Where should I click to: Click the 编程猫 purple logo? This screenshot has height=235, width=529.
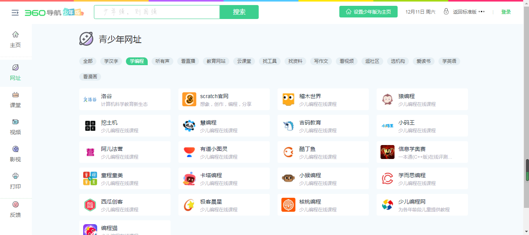[90, 230]
